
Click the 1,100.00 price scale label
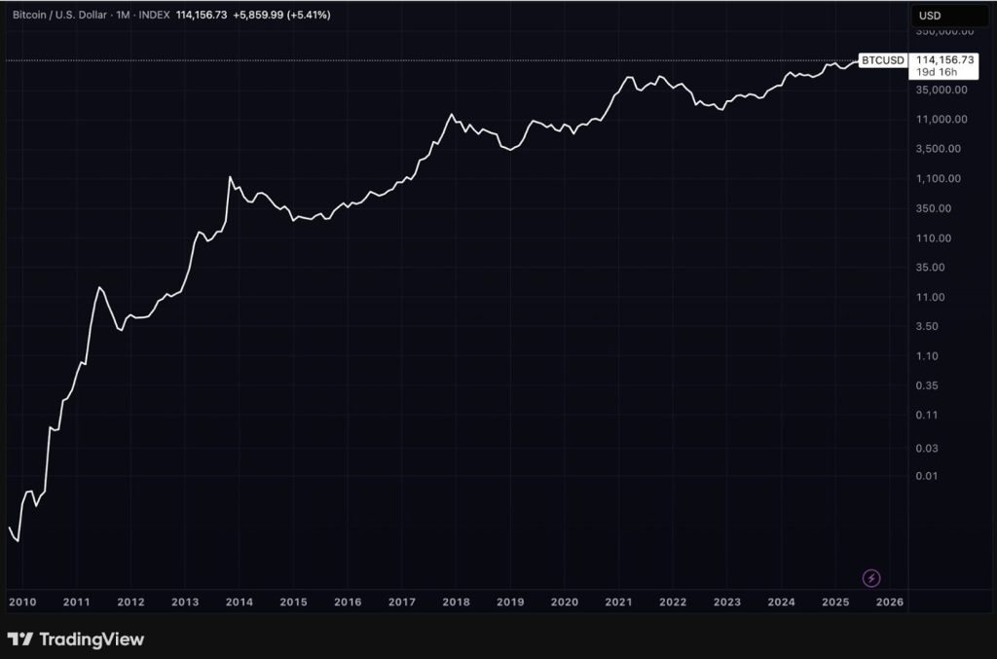pos(941,179)
